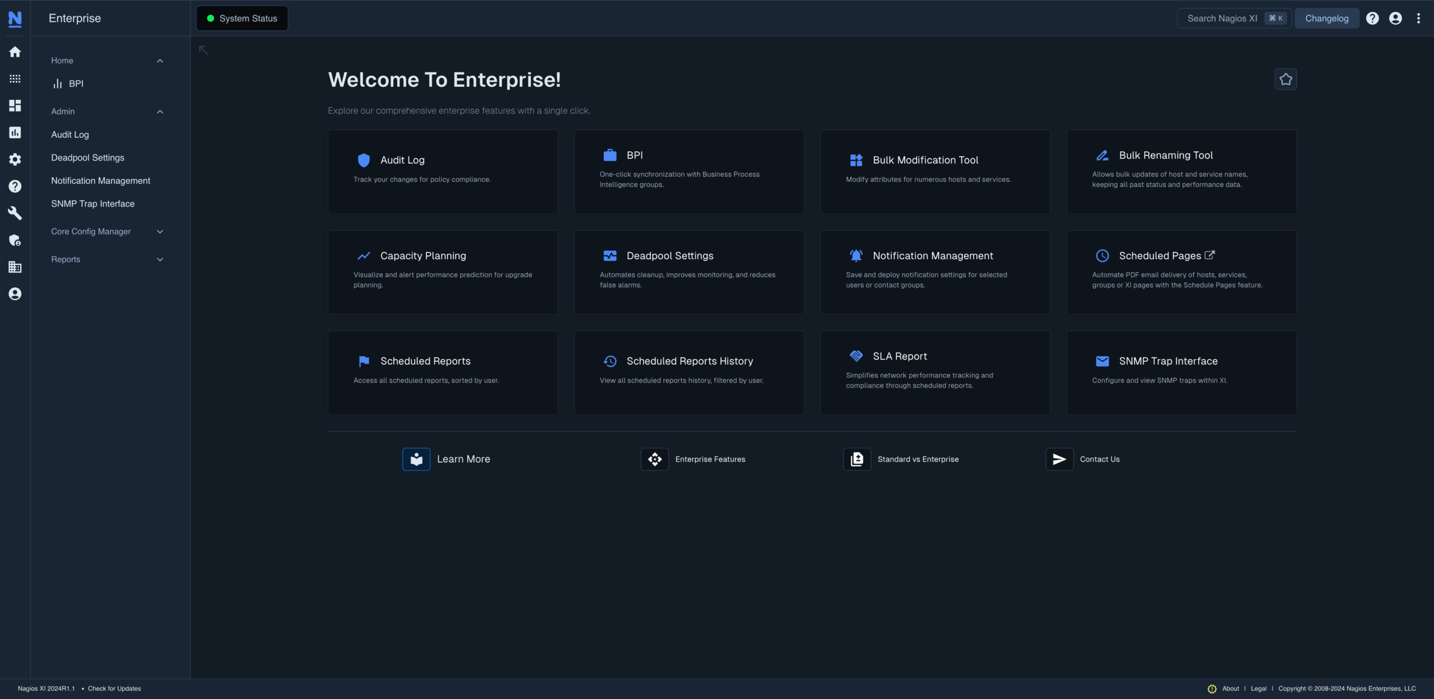The image size is (1434, 699).
Task: Open the user account icon in the top bar
Action: point(1395,18)
